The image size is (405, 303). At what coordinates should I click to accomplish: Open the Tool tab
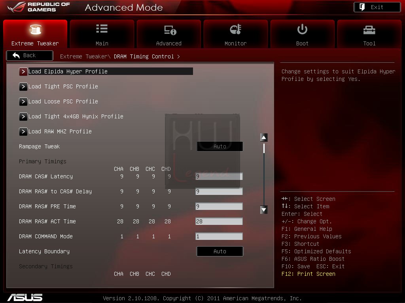(369, 34)
